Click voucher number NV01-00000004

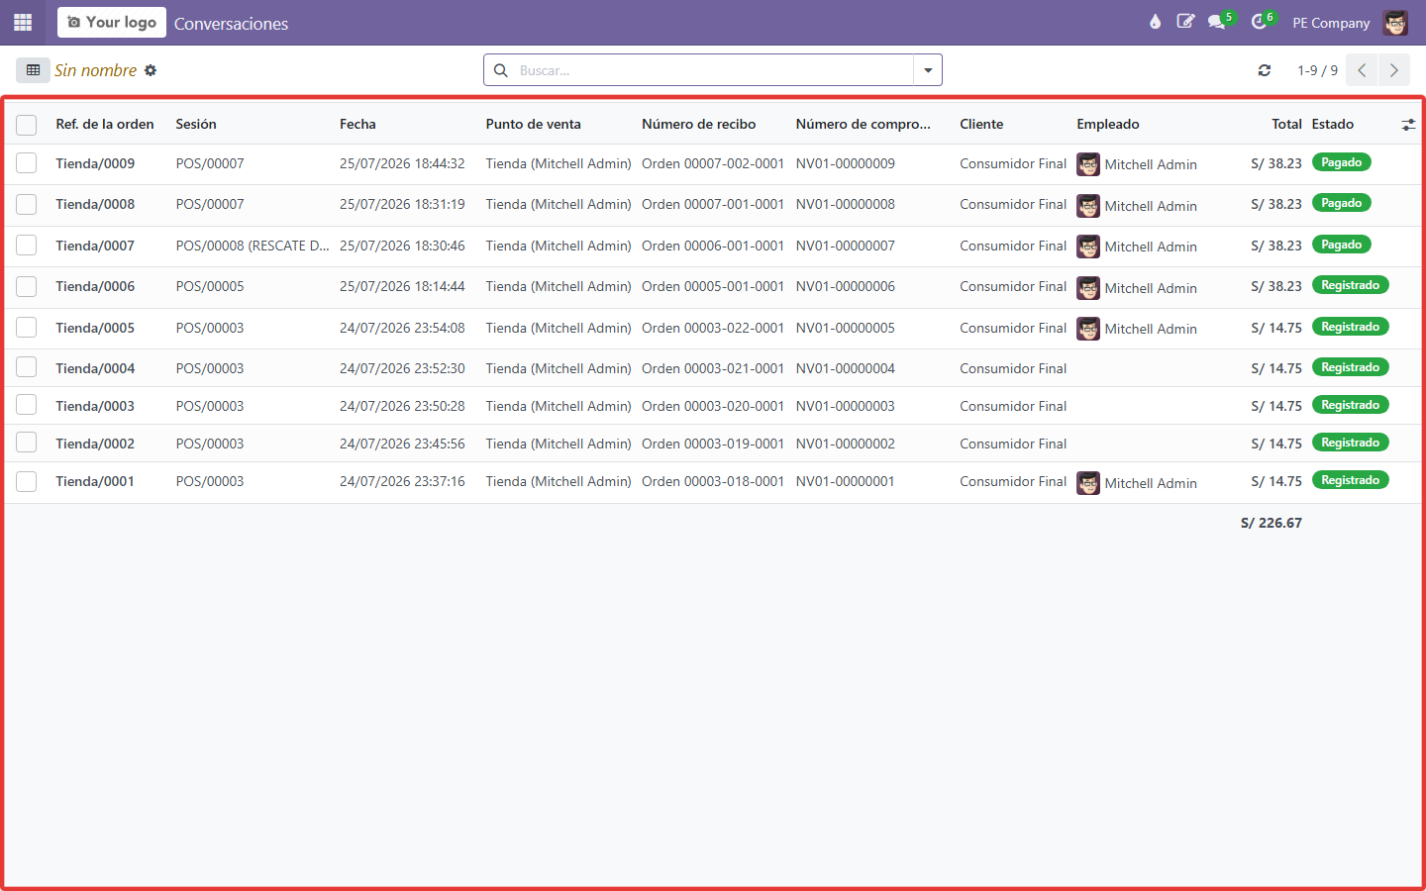pyautogui.click(x=845, y=368)
